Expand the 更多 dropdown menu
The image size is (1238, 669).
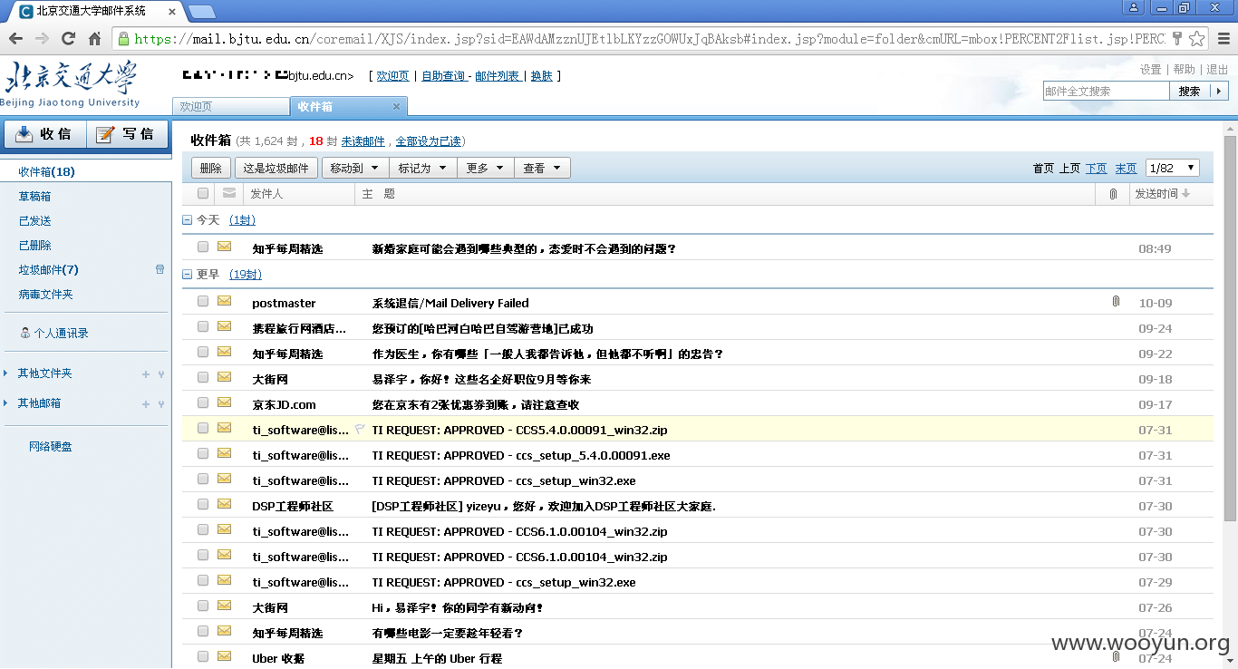(486, 168)
